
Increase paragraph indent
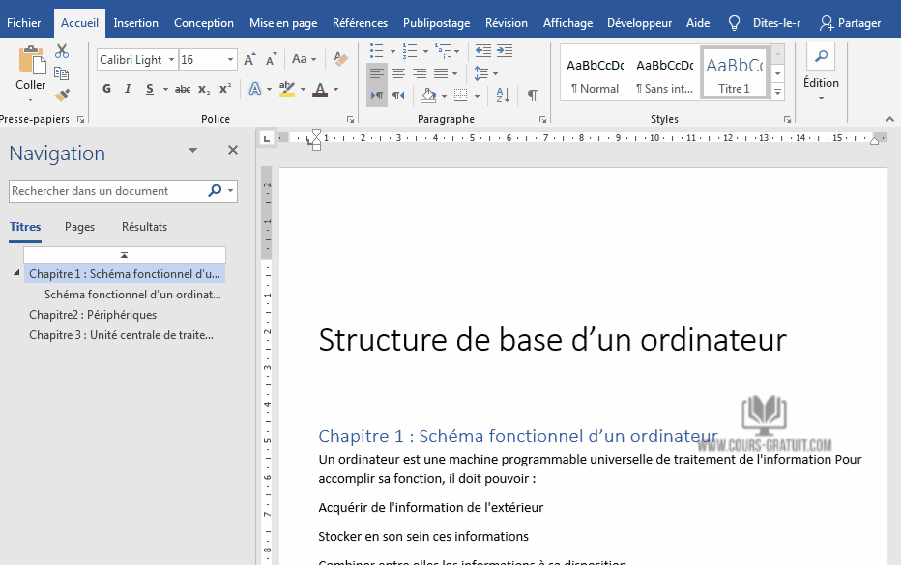505,51
